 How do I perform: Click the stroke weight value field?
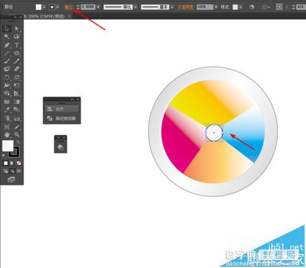88,7
